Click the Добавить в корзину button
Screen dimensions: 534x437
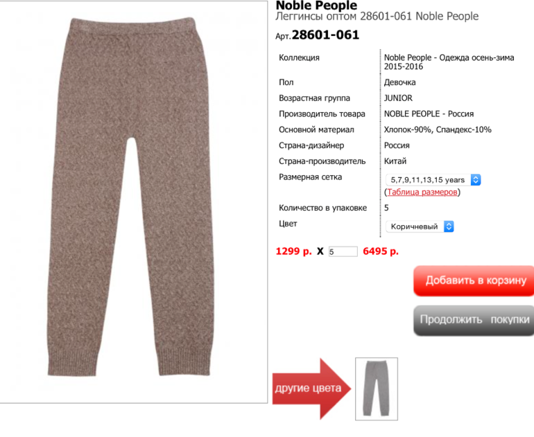[x=474, y=280]
